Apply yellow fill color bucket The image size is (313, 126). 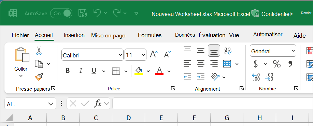139,71
